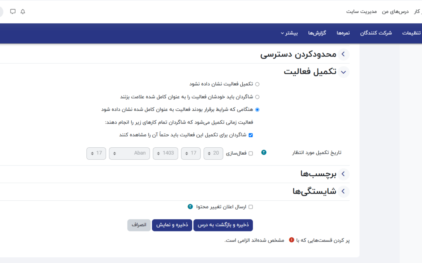Enable the فعال‌سازی expected completion date checkbox
Screen dimensions: 422x263
pos(251,154)
